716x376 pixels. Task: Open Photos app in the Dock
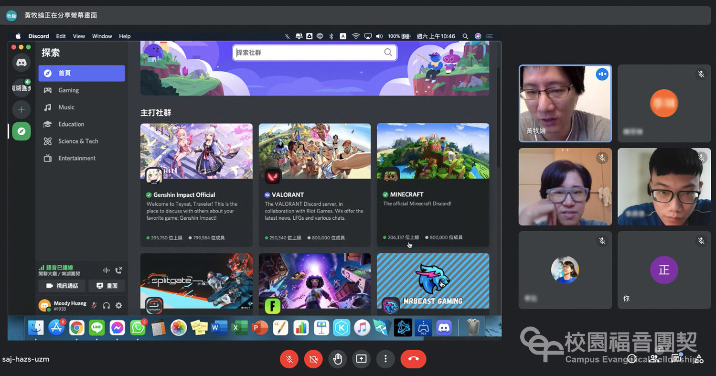(x=179, y=328)
